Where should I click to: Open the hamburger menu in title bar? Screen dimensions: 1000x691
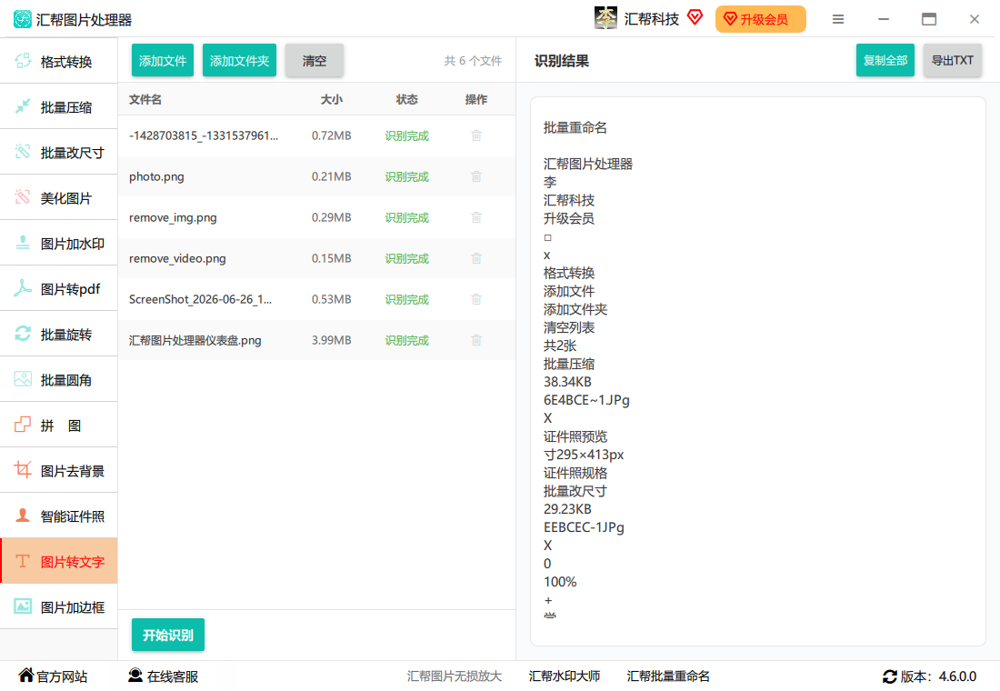click(x=838, y=19)
